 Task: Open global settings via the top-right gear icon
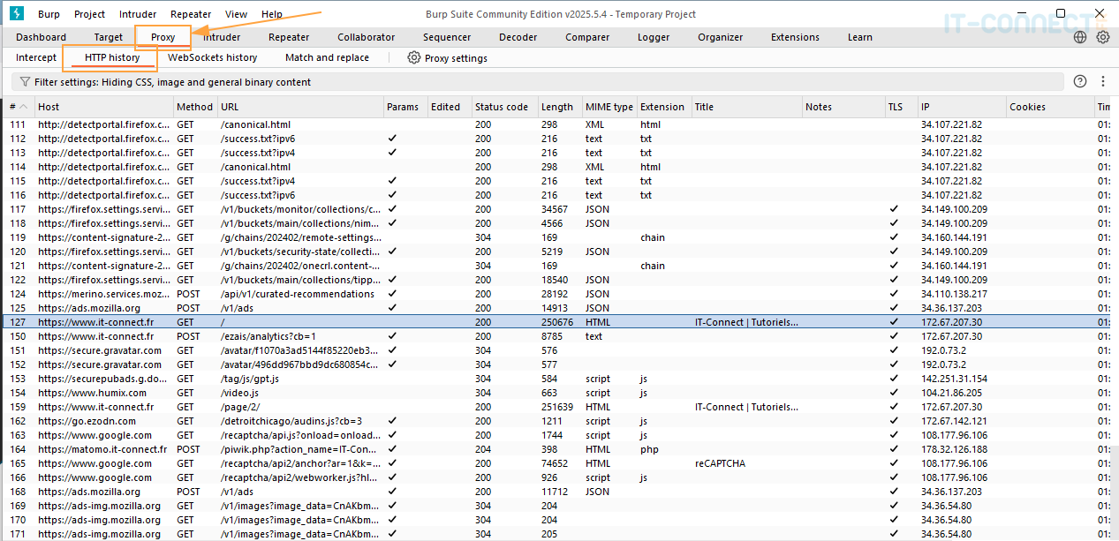point(1102,37)
